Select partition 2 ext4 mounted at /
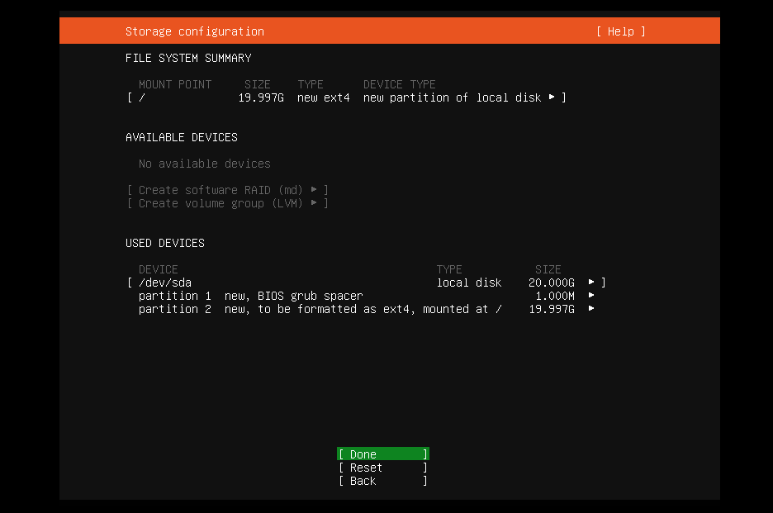Image resolution: width=773 pixels, height=513 pixels. point(320,309)
